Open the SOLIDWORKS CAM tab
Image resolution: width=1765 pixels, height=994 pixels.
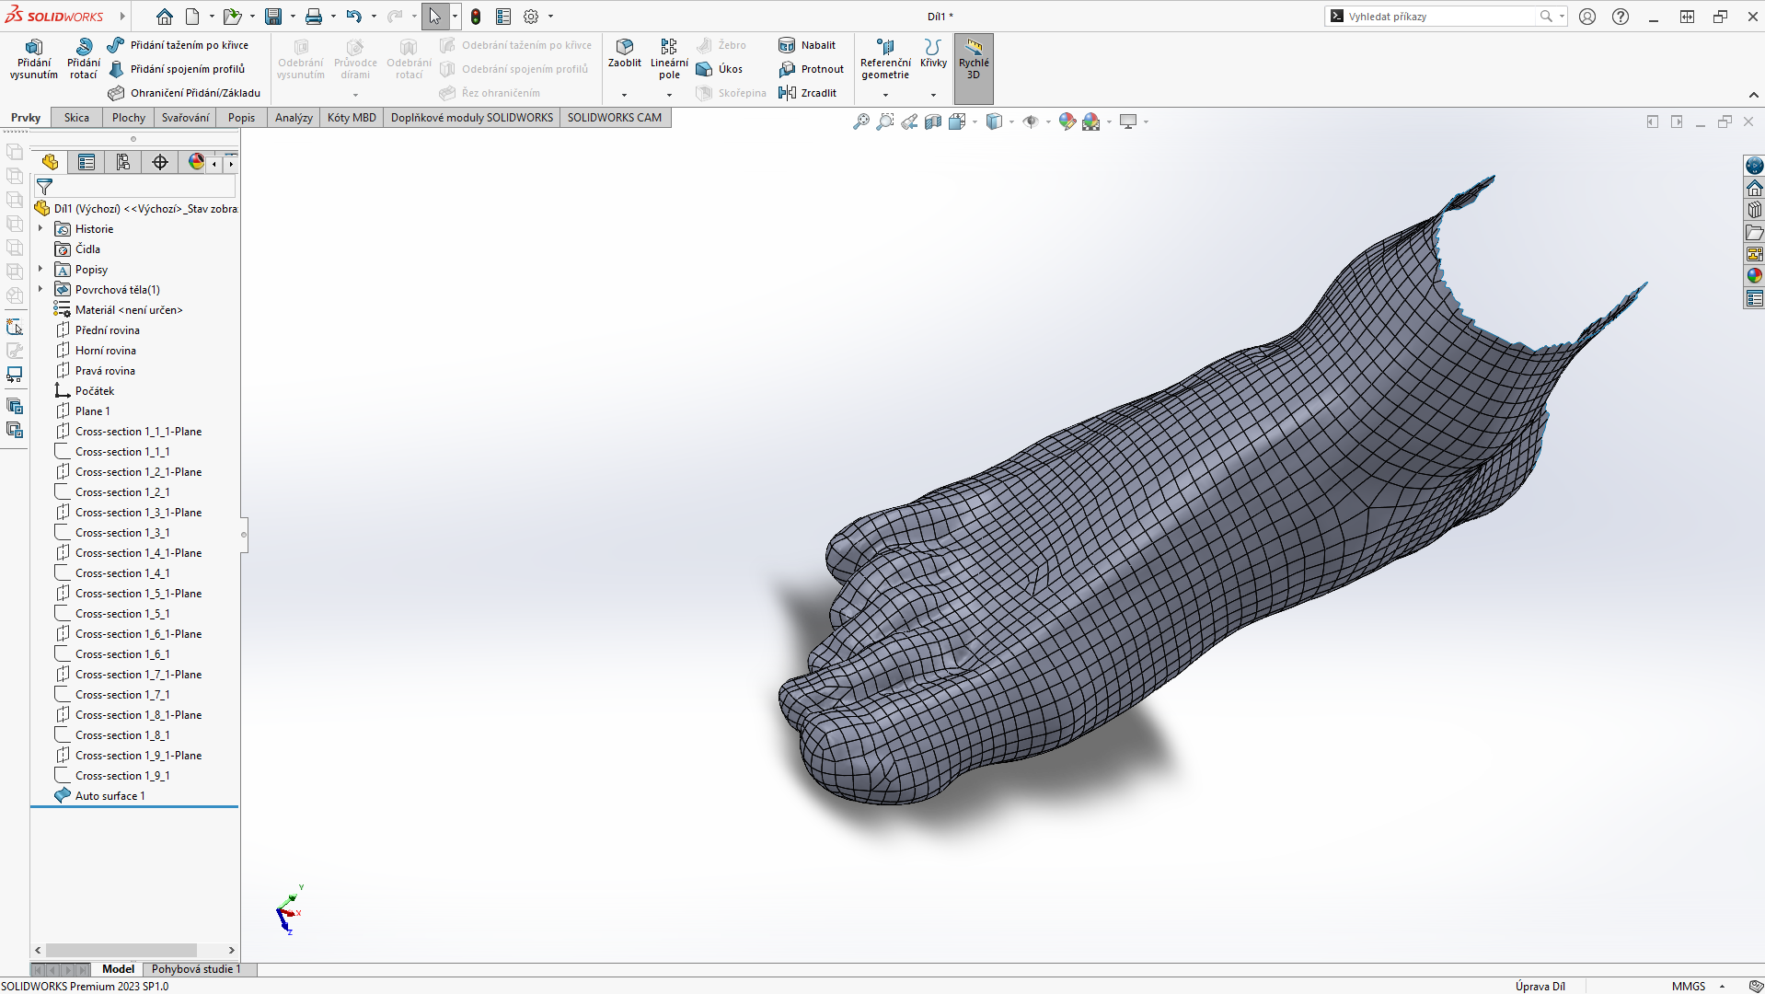pos(614,118)
